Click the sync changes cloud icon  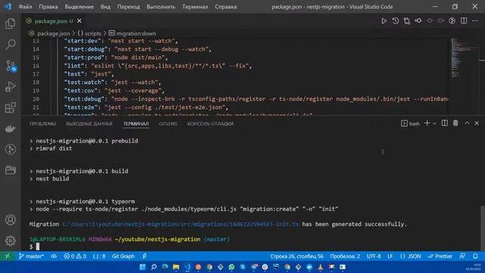coord(54,256)
